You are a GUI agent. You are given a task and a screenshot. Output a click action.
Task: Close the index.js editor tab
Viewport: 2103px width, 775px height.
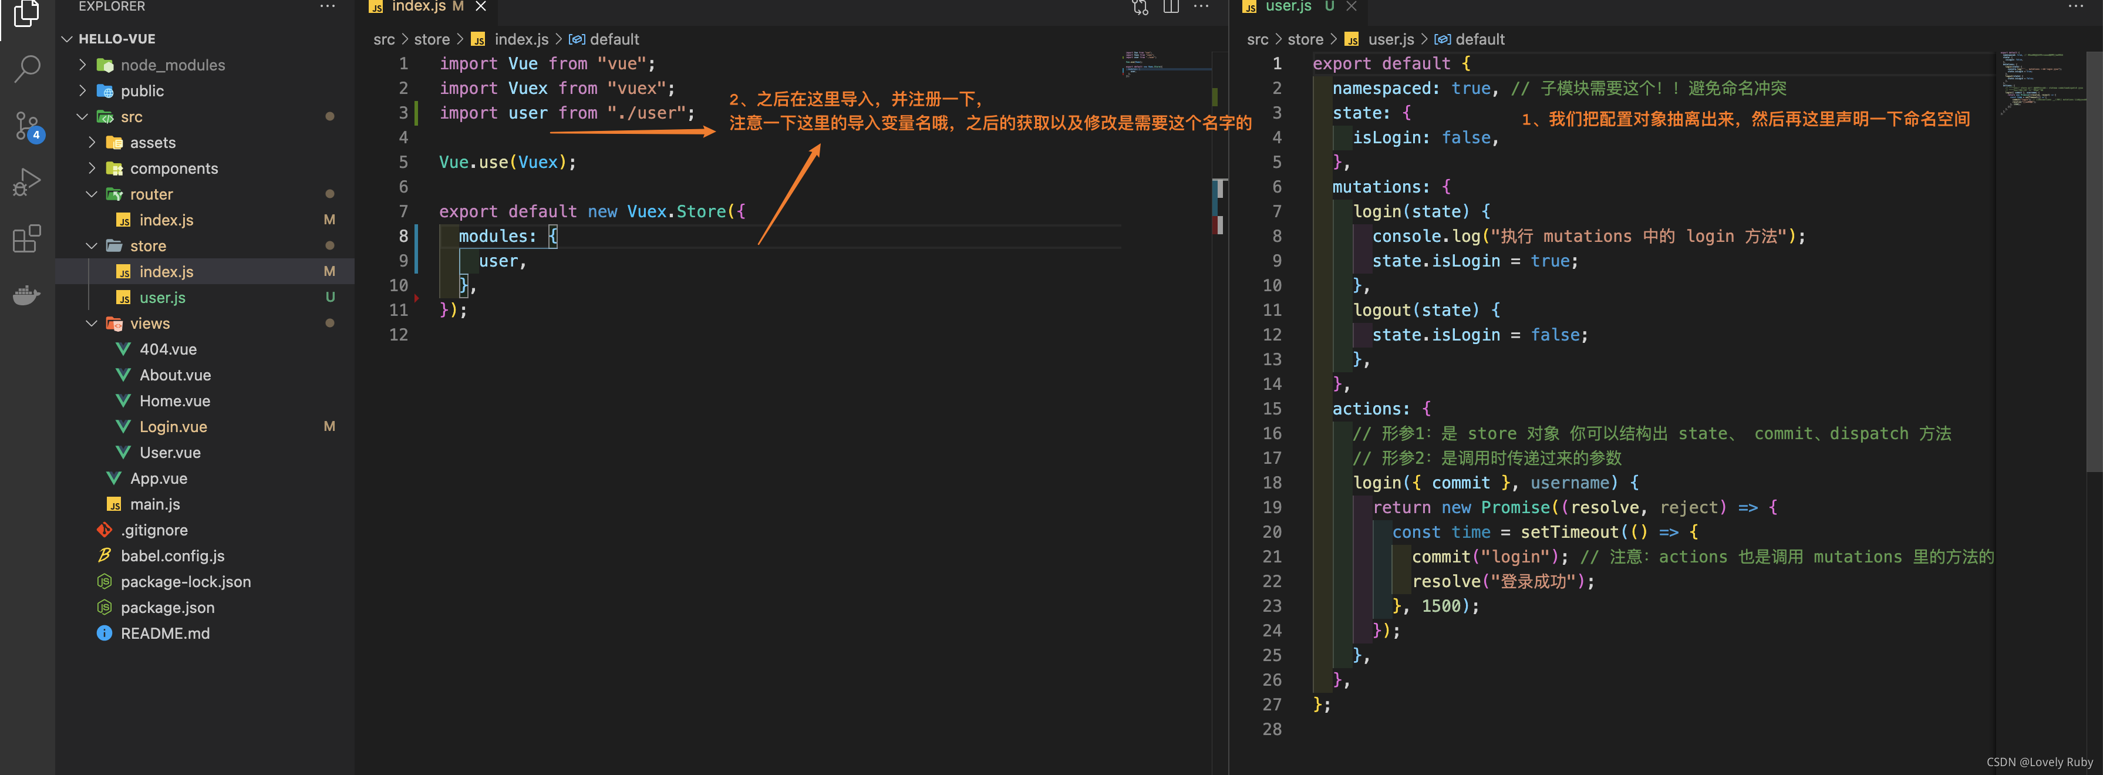pos(481,6)
